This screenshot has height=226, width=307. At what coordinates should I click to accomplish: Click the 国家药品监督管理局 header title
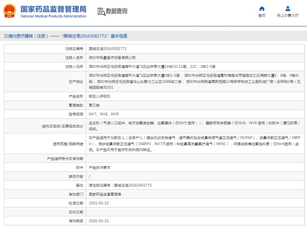pyautogui.click(x=53, y=9)
